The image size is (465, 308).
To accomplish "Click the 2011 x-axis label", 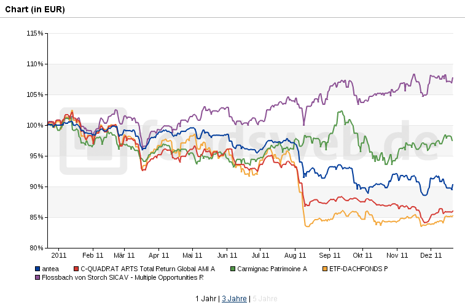I will (x=59, y=256).
